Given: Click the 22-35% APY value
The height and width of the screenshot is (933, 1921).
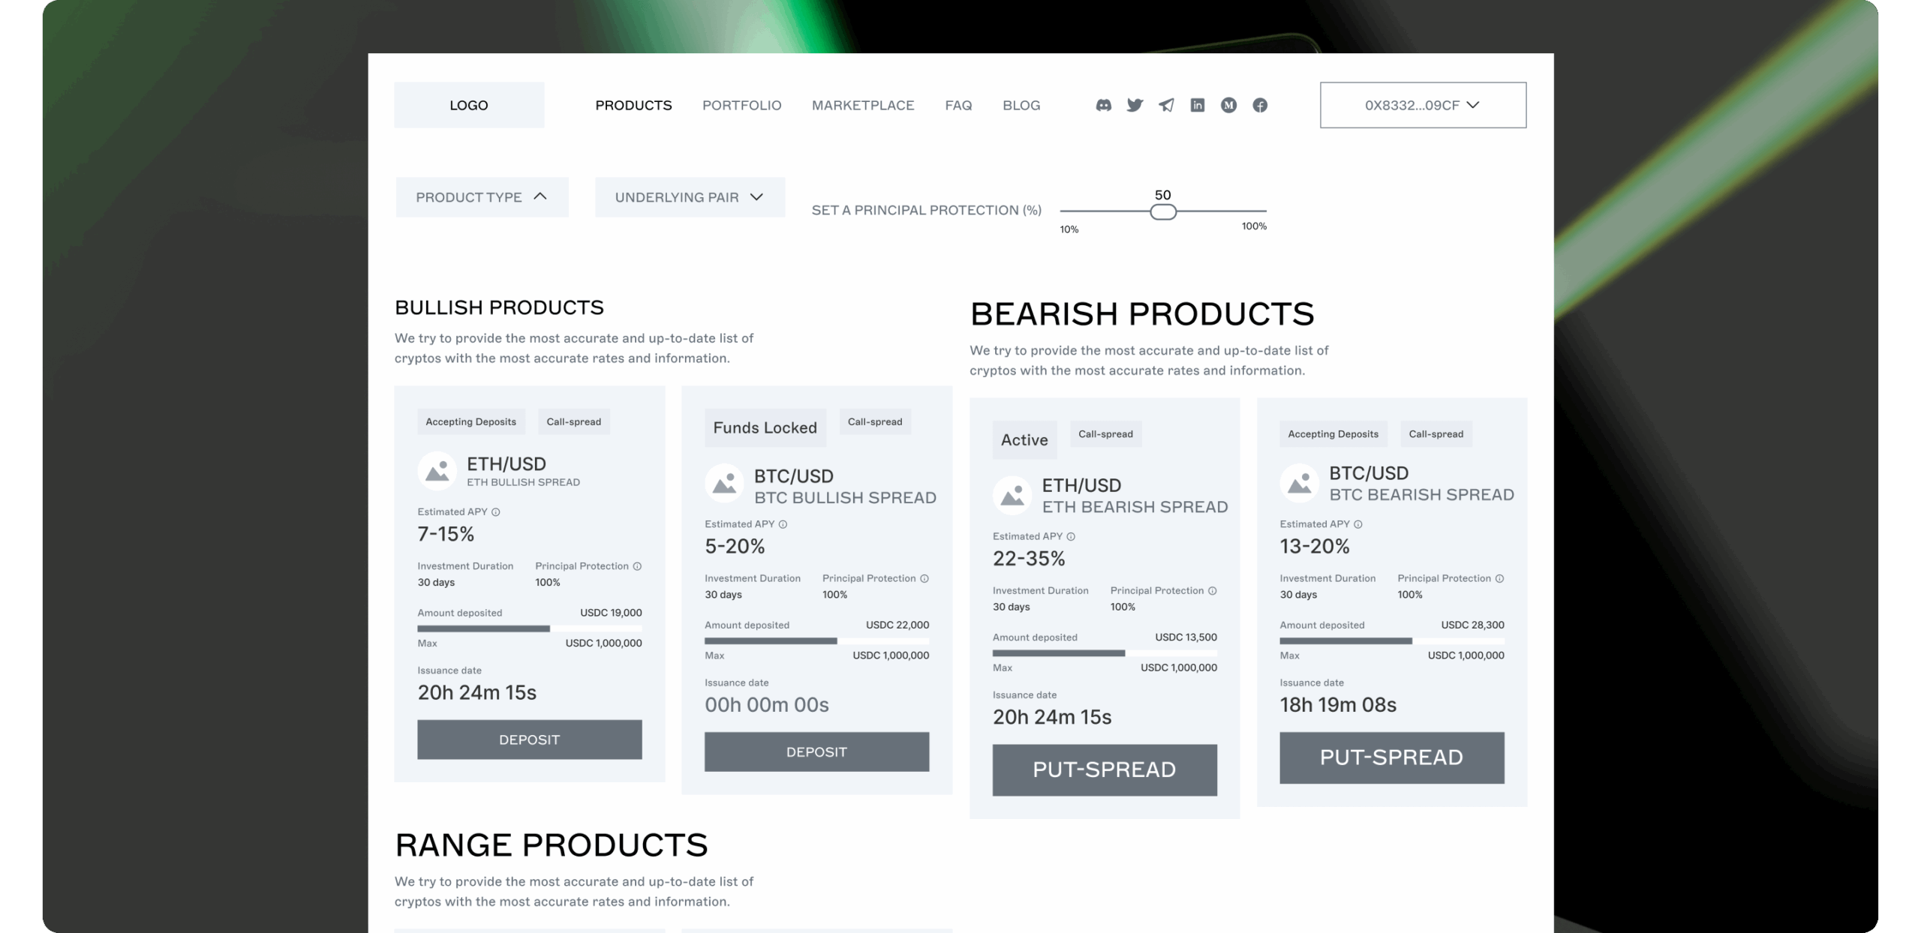Looking at the screenshot, I should pos(1029,558).
